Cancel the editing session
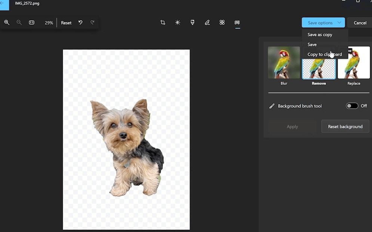Screen dimensions: 372x232 pyautogui.click(x=360, y=22)
